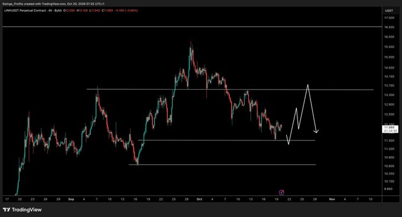Click the 17.000 price axis label
This screenshot has height=217, width=402.
click(x=389, y=18)
